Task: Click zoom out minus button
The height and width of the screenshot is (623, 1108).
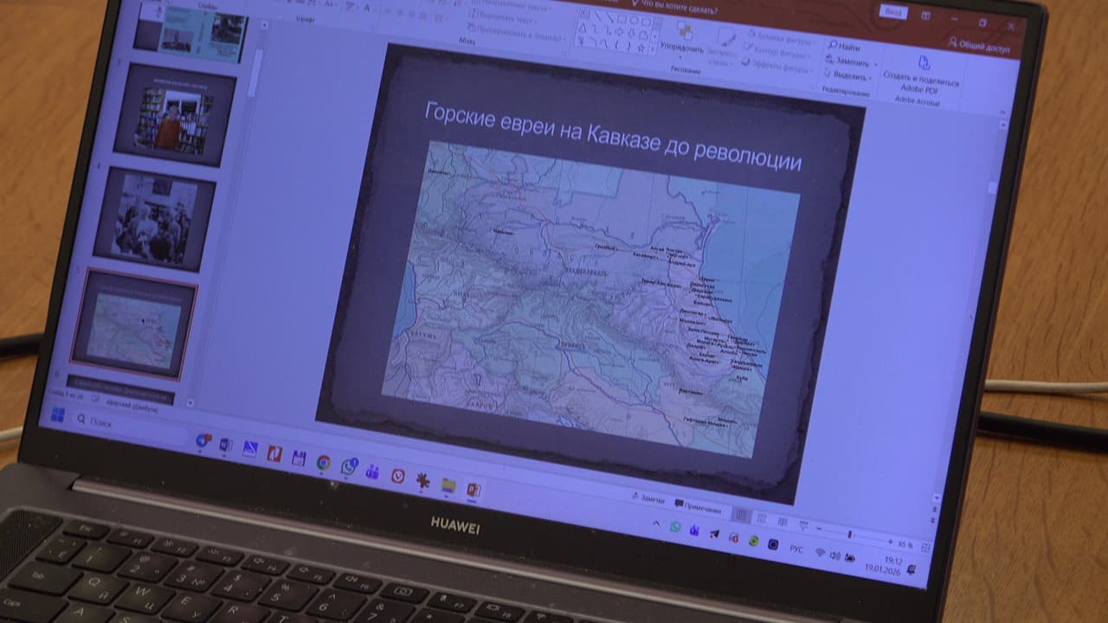Action: click(819, 528)
